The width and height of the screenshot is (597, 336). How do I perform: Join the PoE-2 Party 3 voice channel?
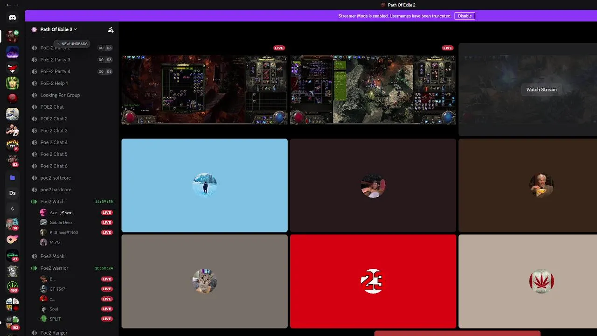(72, 60)
